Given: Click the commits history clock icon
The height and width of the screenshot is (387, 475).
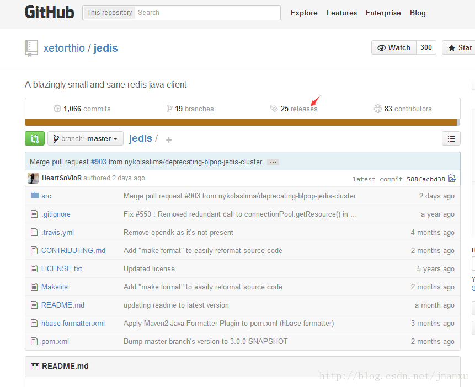Looking at the screenshot, I should coord(57,109).
